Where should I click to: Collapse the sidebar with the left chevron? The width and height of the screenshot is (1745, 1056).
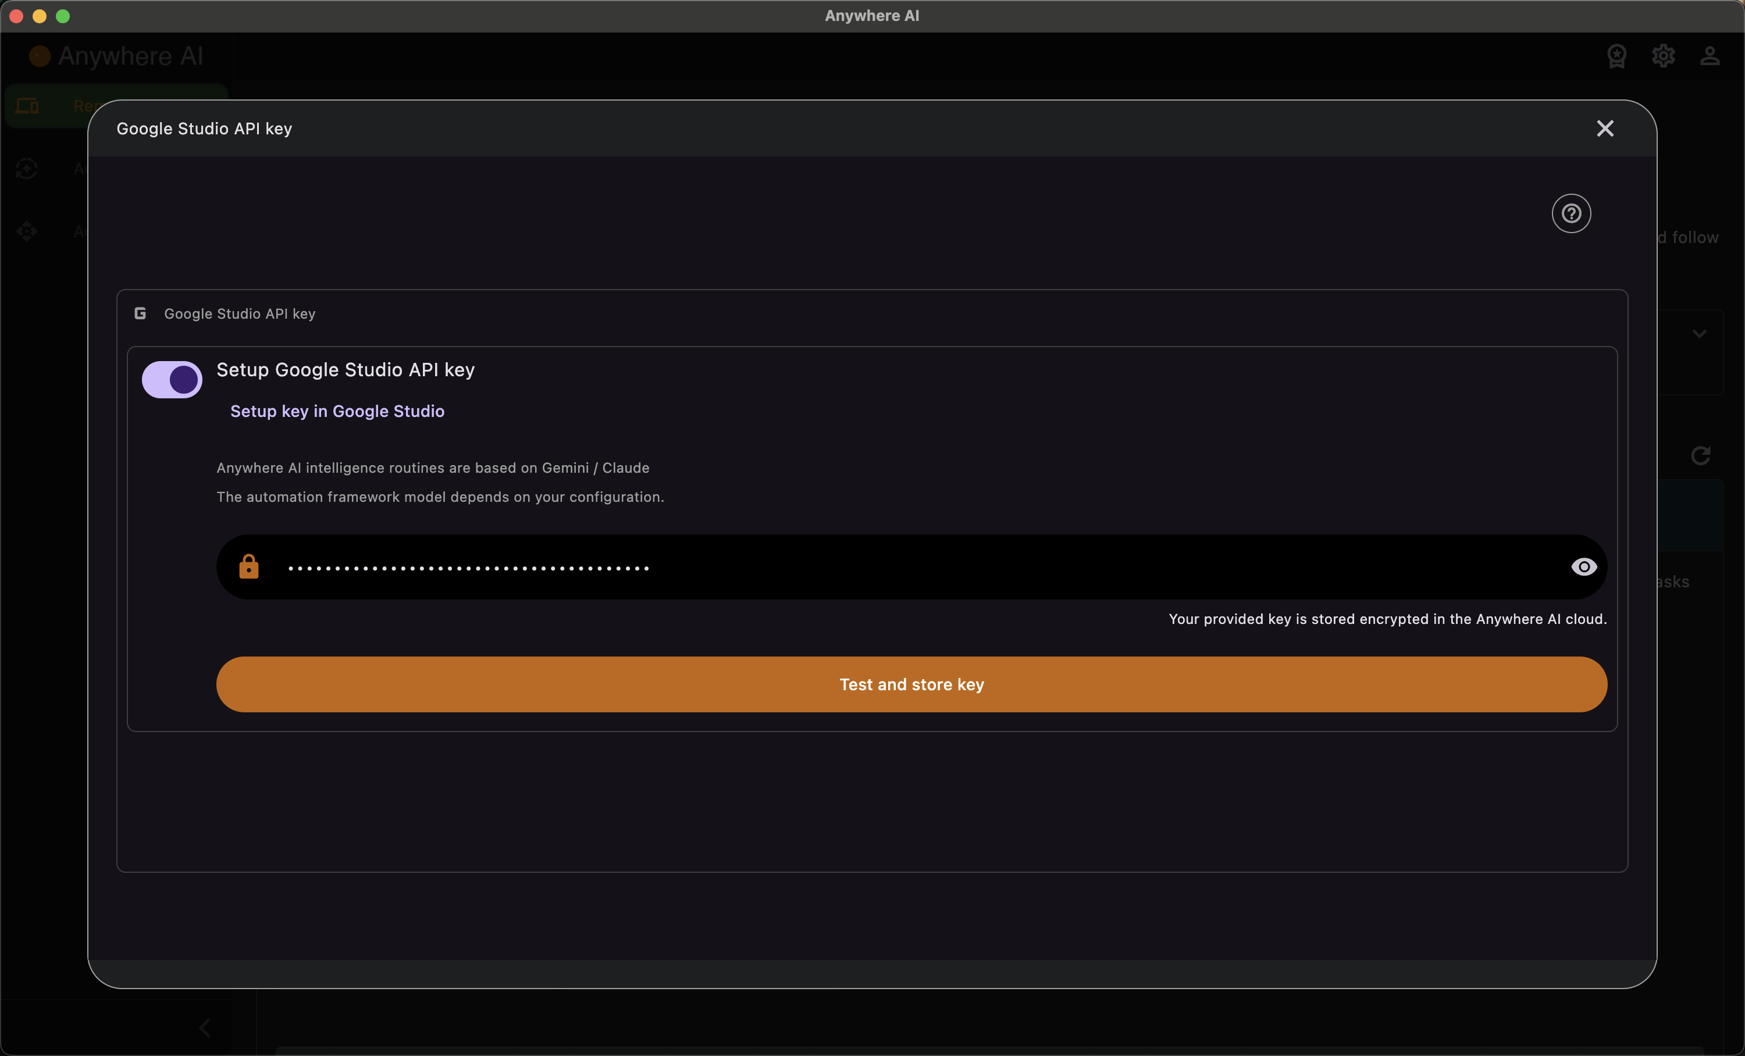(x=205, y=1028)
